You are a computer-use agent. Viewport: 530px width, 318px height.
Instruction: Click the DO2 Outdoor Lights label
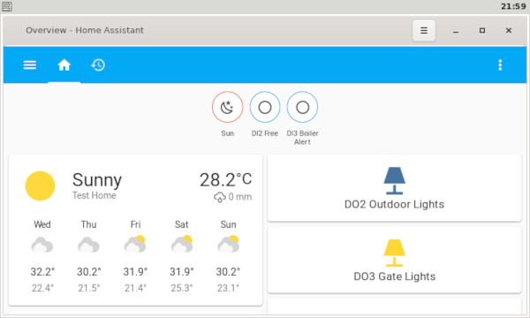tap(394, 204)
